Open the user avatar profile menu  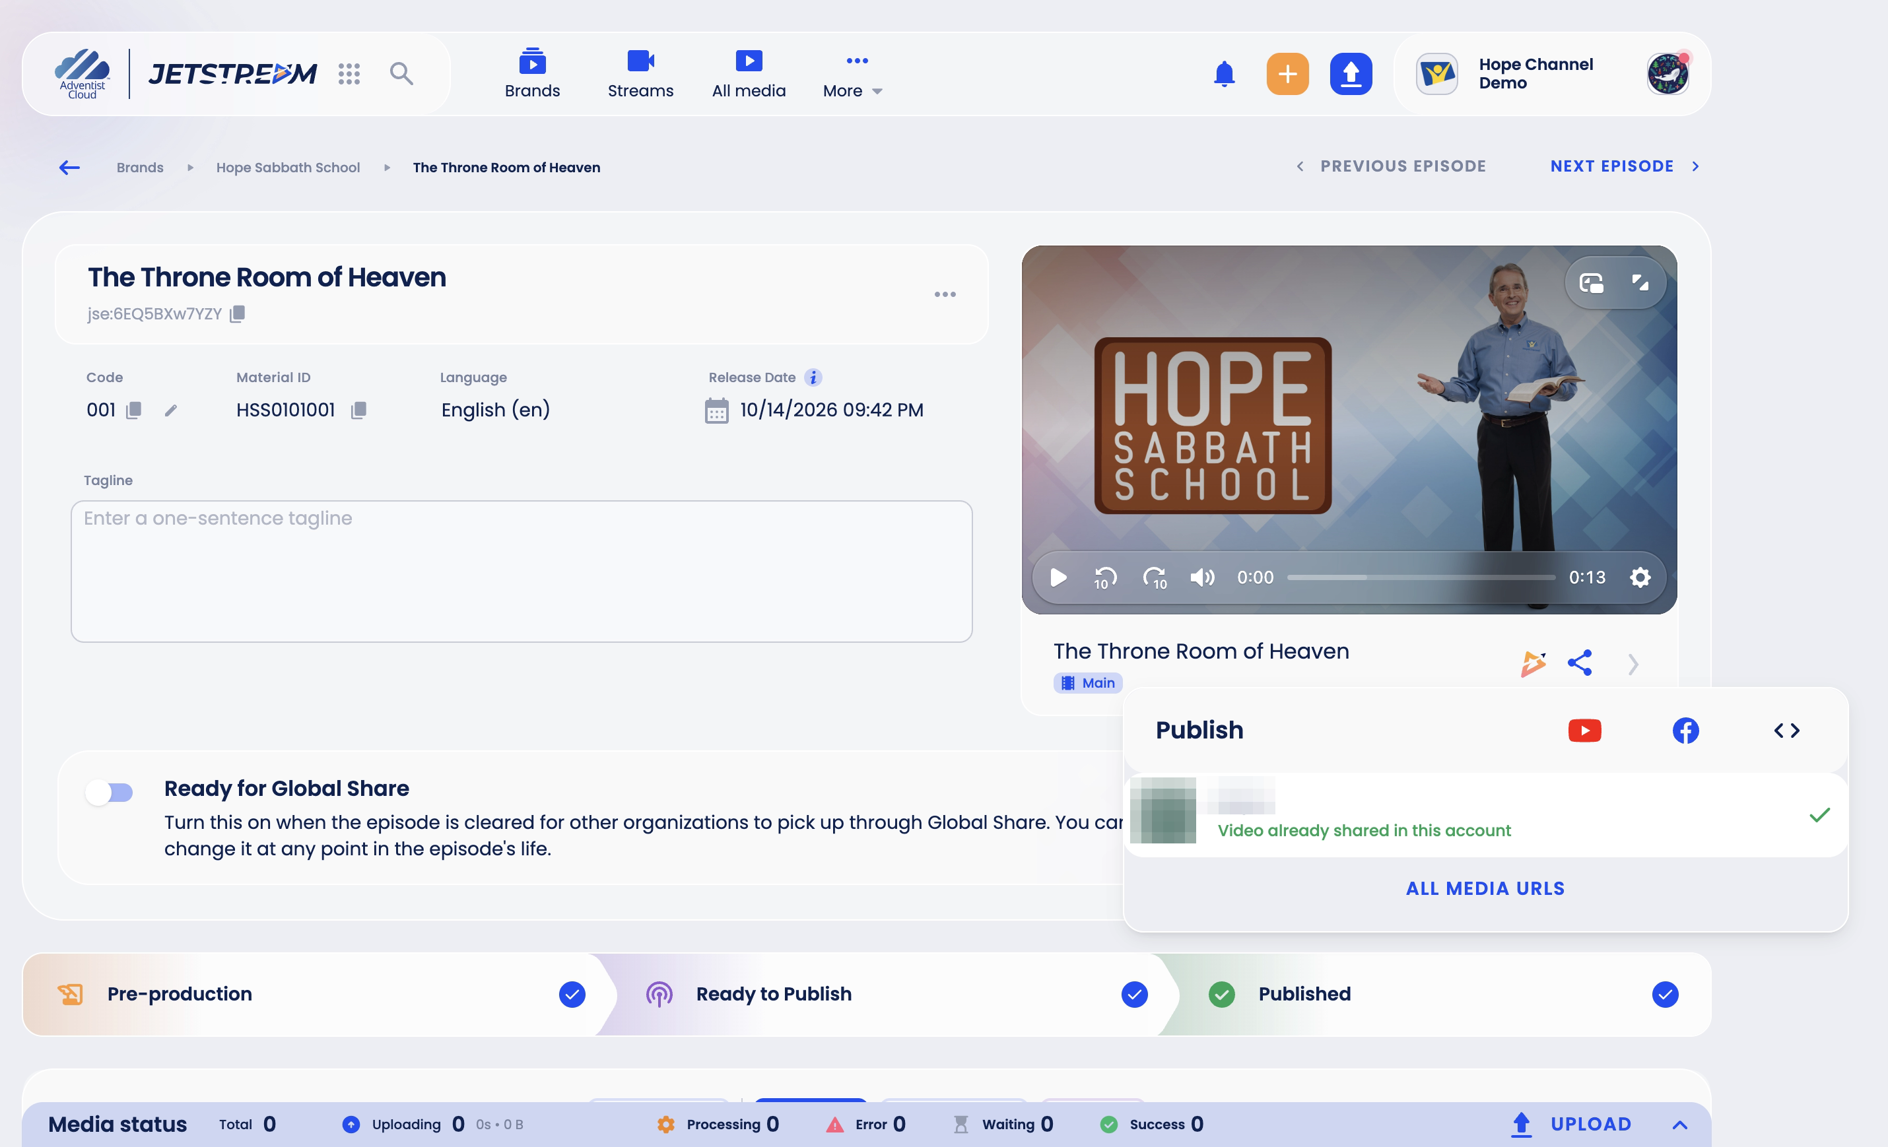coord(1668,73)
